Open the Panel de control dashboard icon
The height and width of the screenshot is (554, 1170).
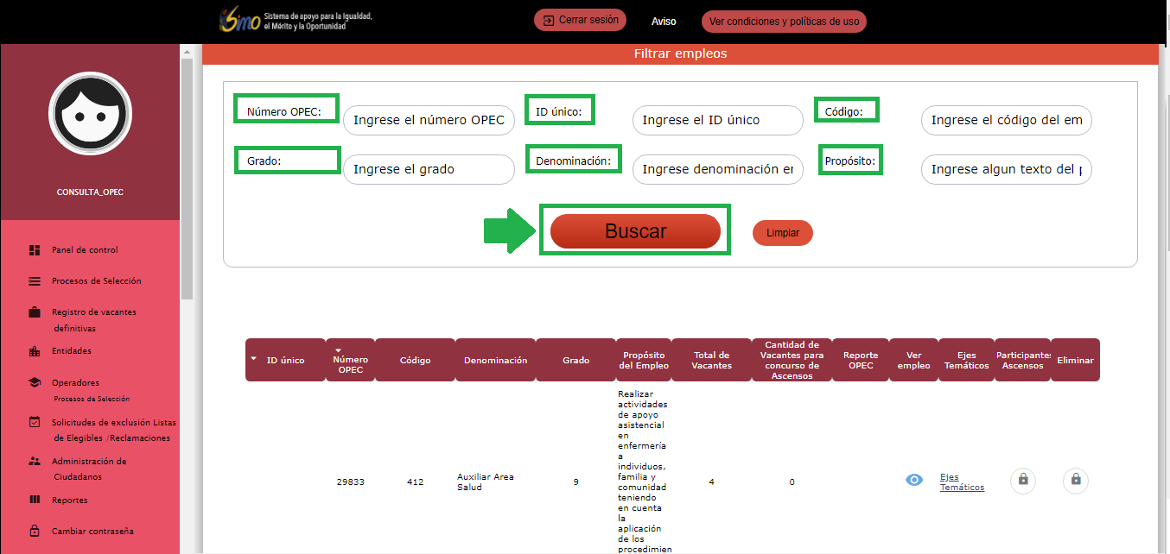point(35,250)
